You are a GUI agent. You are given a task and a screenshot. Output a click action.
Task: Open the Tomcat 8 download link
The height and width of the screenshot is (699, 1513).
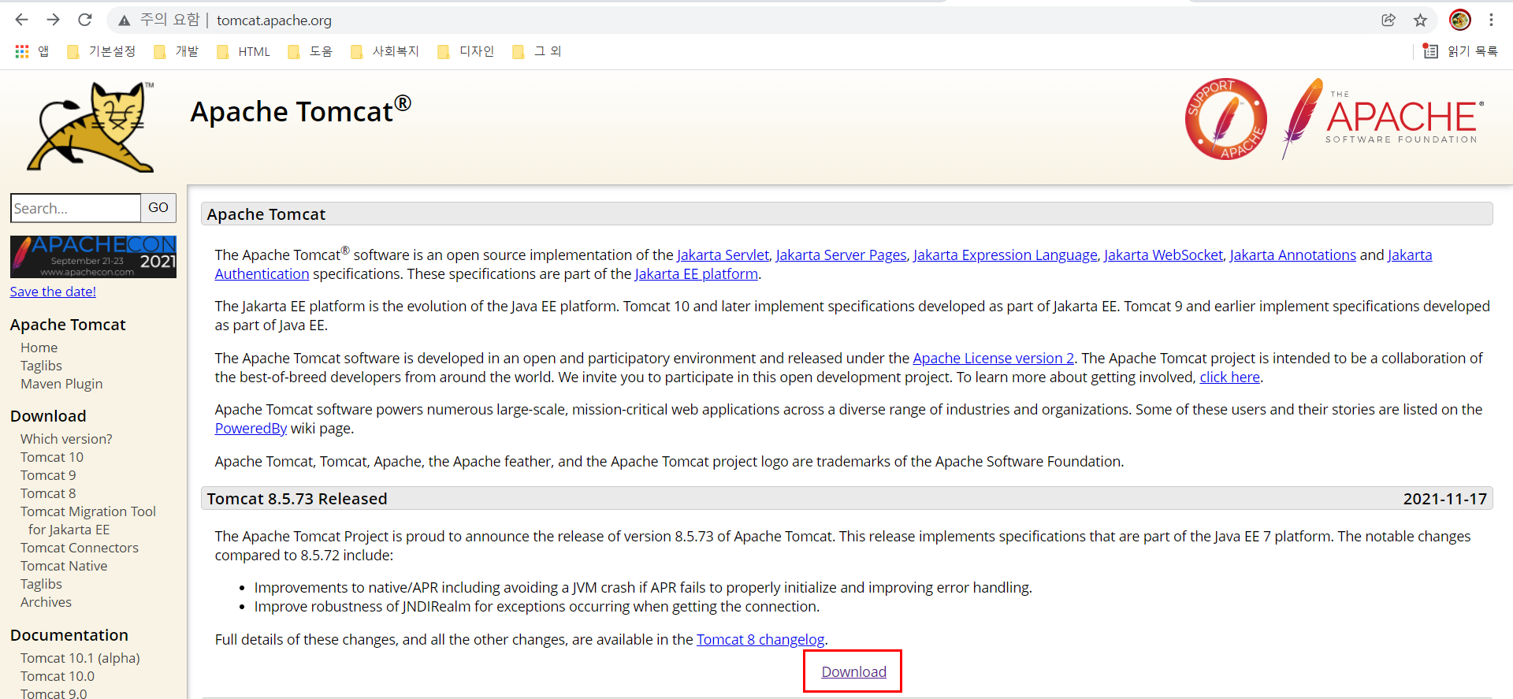[x=48, y=493]
